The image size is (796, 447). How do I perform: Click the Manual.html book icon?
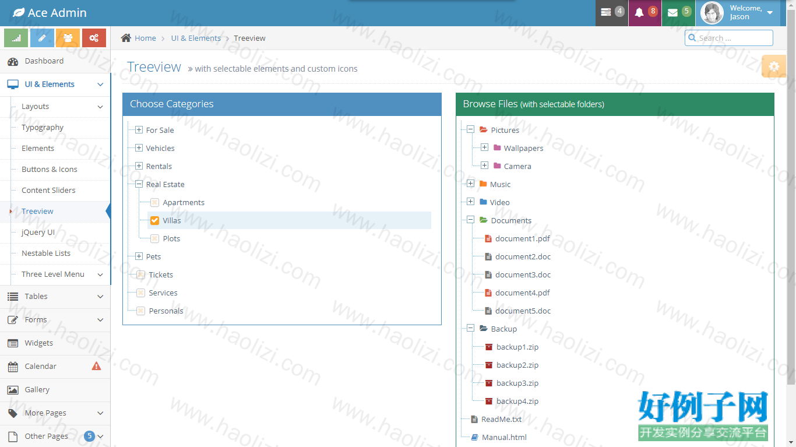pos(474,437)
